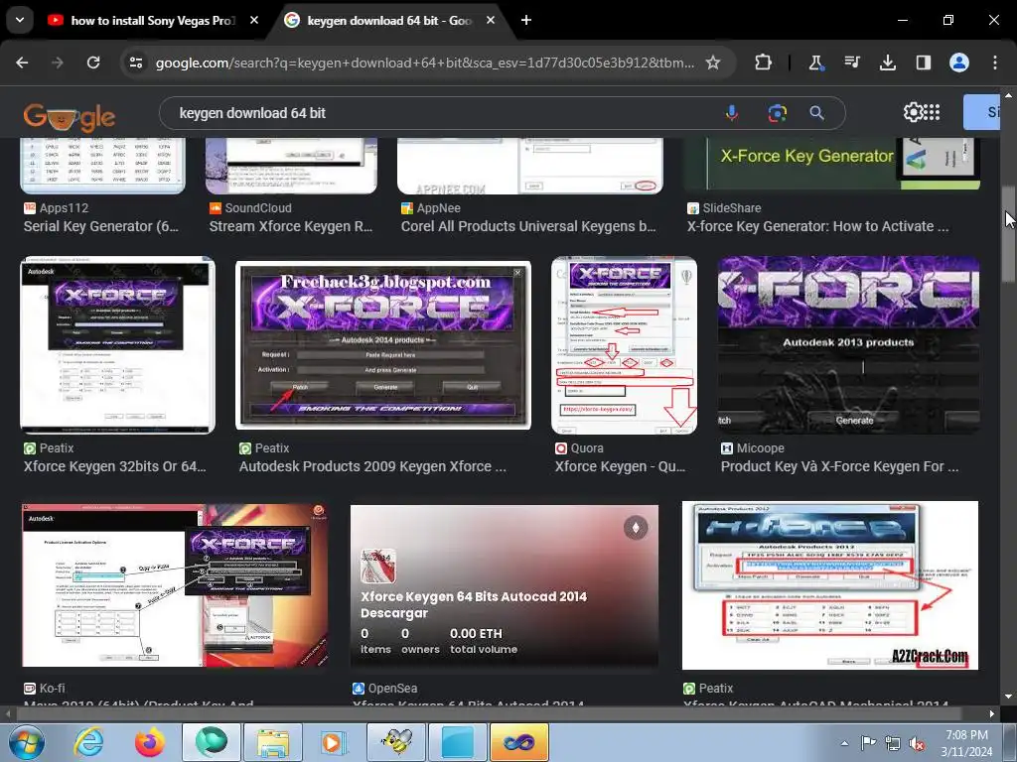Screen dimensions: 1017x762
Task: Open Windows Explorer folder in taskbar
Action: coord(272,742)
